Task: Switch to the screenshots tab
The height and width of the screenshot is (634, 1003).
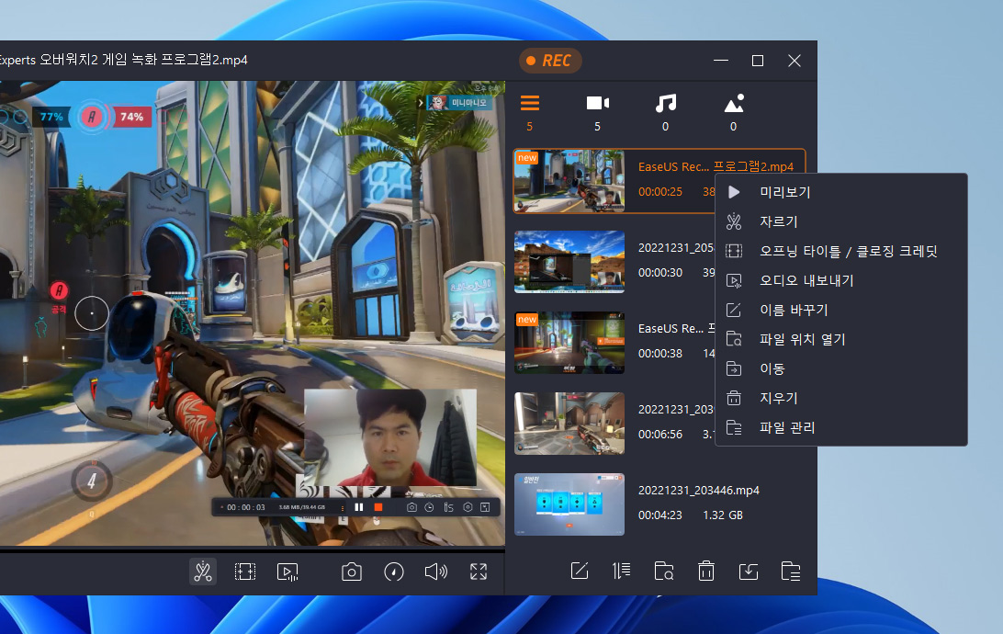Action: tap(734, 111)
